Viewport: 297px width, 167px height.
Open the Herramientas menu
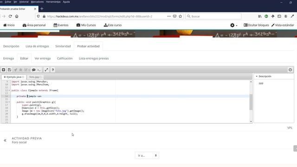point(53,2)
